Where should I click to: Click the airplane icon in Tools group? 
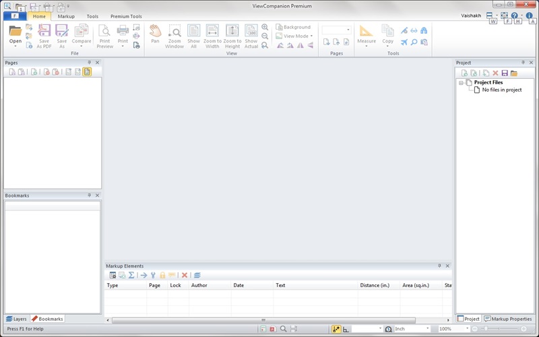coord(404,42)
